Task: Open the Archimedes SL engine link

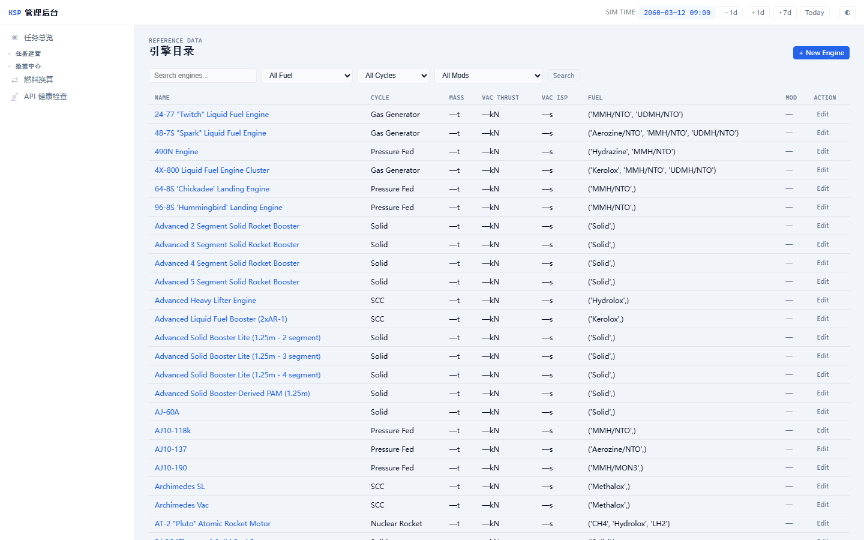Action: (x=179, y=487)
